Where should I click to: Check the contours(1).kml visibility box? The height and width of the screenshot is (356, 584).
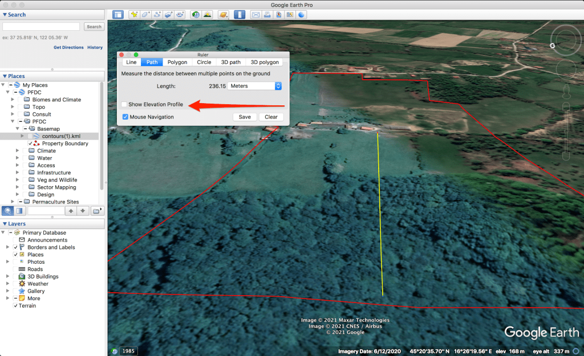[x=30, y=136]
